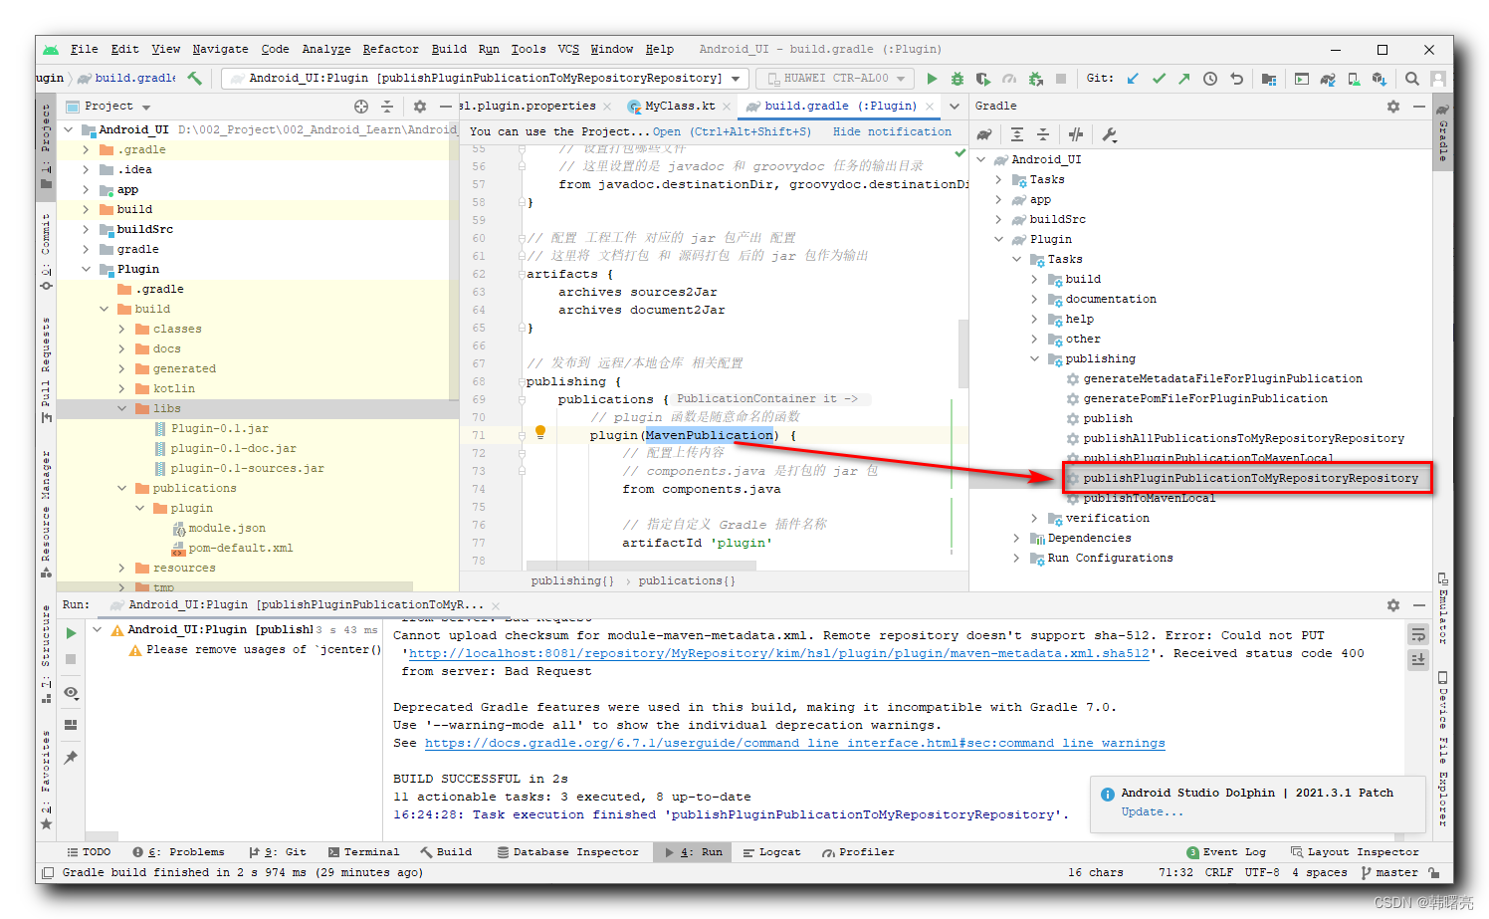Open the File menu
1489x919 pixels.
click(x=85, y=49)
